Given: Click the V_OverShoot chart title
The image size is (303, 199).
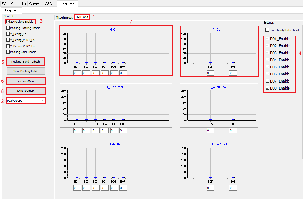Looking at the screenshot, I should click(x=218, y=87).
